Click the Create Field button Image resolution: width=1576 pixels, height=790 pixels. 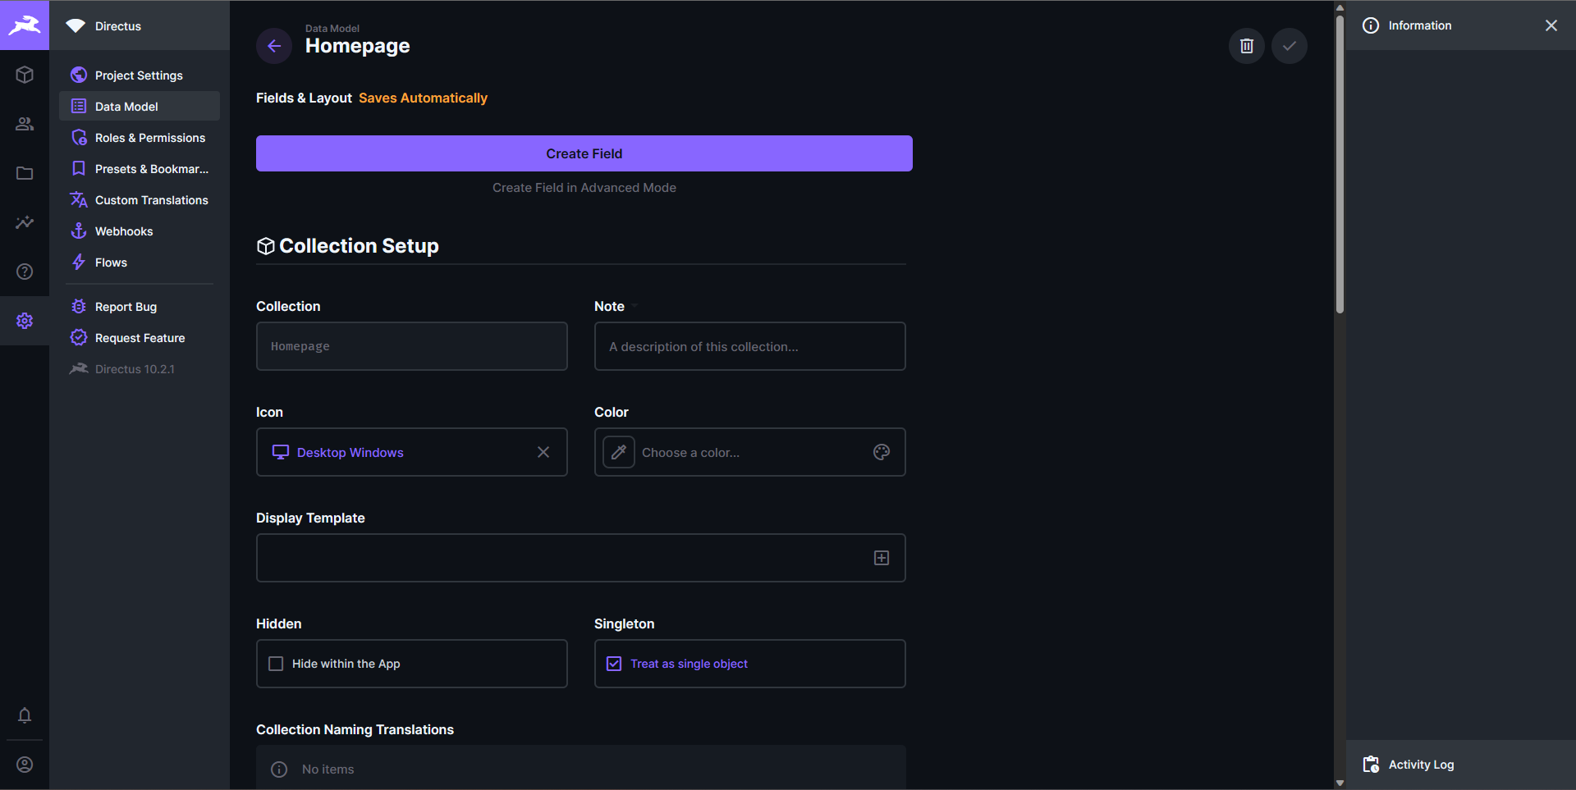pyautogui.click(x=584, y=153)
